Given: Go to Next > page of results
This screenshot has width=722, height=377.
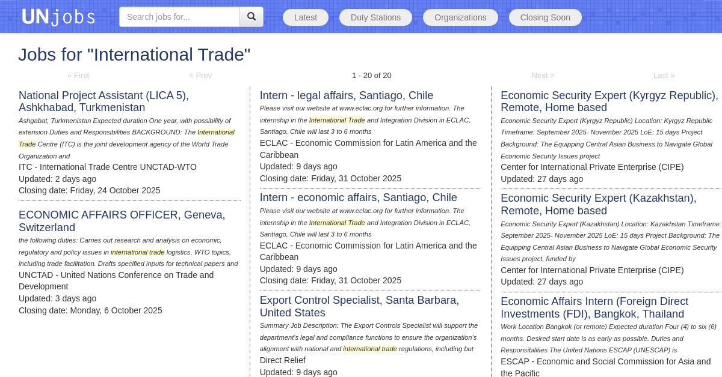Looking at the screenshot, I should 543,76.
